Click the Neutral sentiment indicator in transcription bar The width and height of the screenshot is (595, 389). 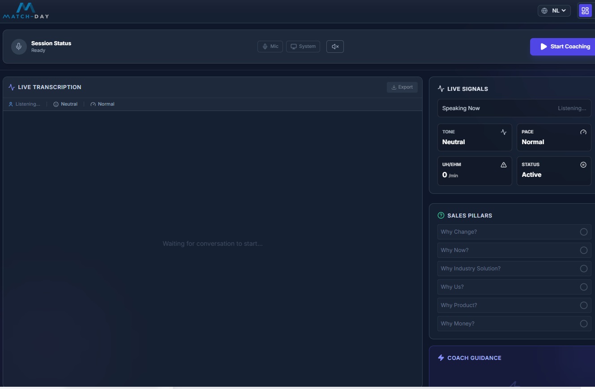click(x=65, y=104)
